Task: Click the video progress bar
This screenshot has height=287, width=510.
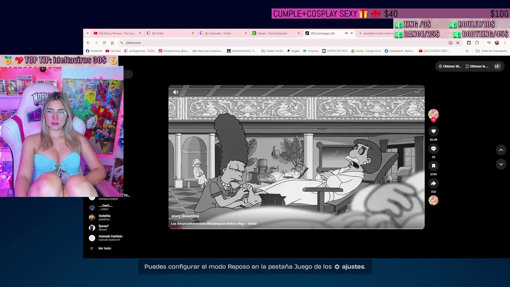Action: [296, 228]
